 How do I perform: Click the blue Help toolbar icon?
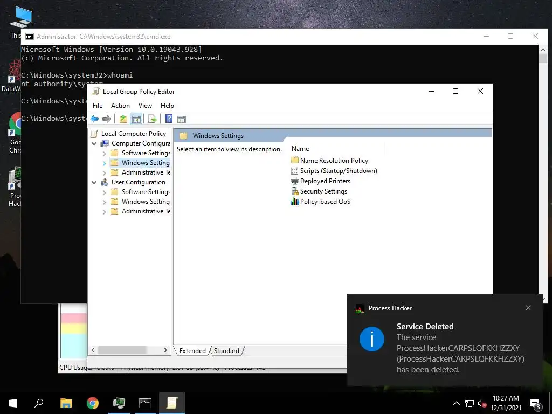(169, 119)
